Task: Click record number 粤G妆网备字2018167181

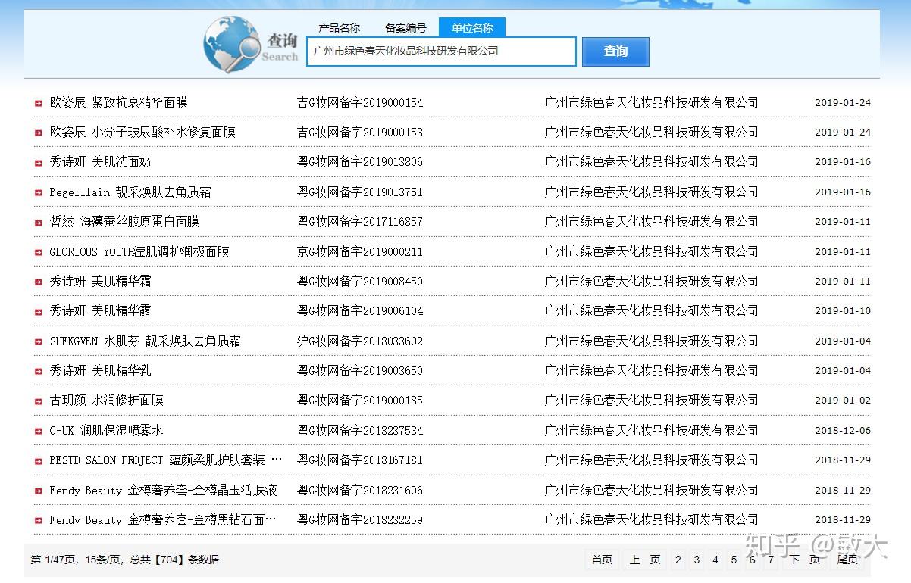Action: pos(360,460)
